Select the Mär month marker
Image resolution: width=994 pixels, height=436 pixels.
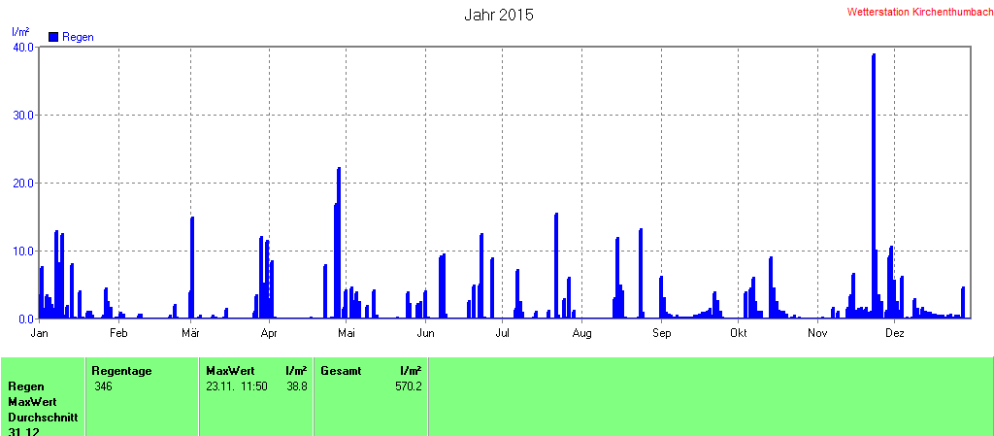[191, 333]
